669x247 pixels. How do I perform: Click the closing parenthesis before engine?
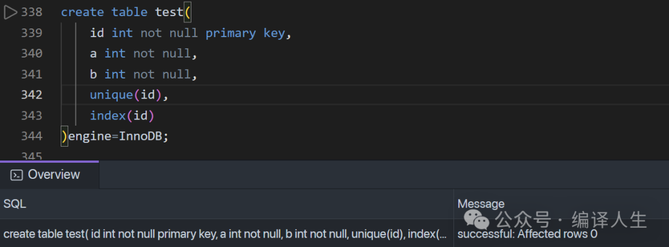[x=64, y=136]
